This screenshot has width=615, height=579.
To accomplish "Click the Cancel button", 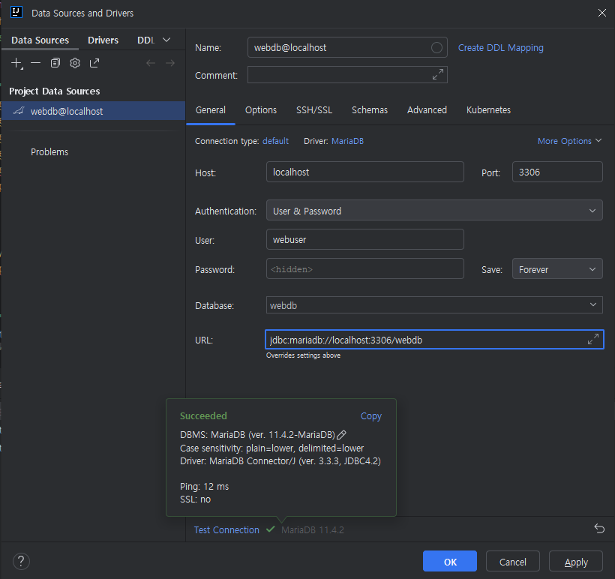I will (513, 561).
